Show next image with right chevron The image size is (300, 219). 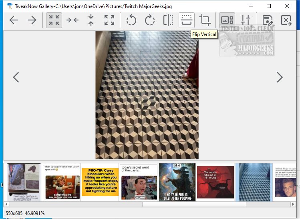(x=280, y=77)
